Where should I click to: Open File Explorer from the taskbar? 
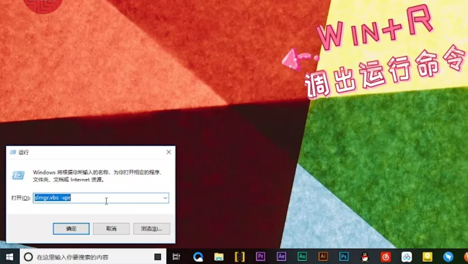pyautogui.click(x=219, y=257)
